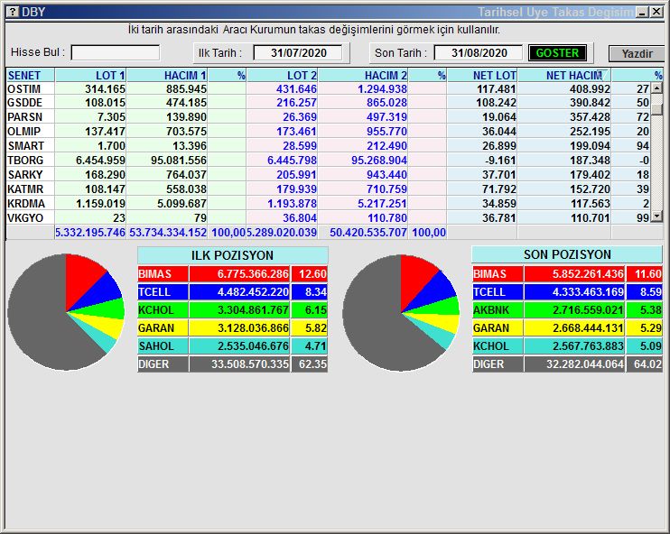Click red BIMAS swatch in SON POZISYON
The image size is (670, 534).
pos(498,273)
